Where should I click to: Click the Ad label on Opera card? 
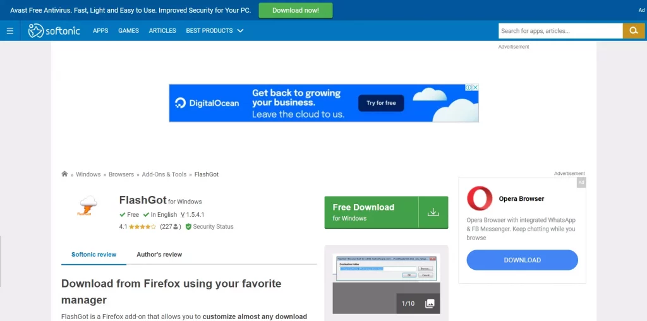tap(581, 183)
